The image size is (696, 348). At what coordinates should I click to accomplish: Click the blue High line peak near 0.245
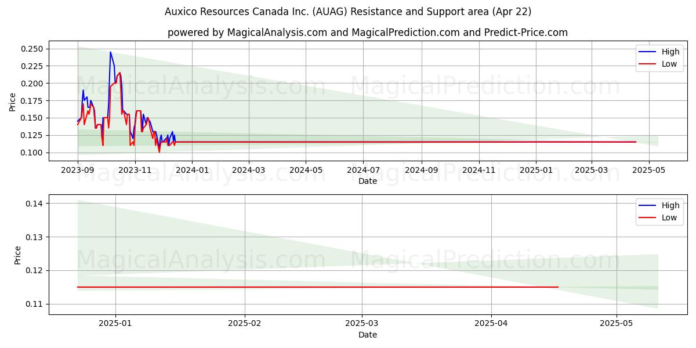[110, 52]
